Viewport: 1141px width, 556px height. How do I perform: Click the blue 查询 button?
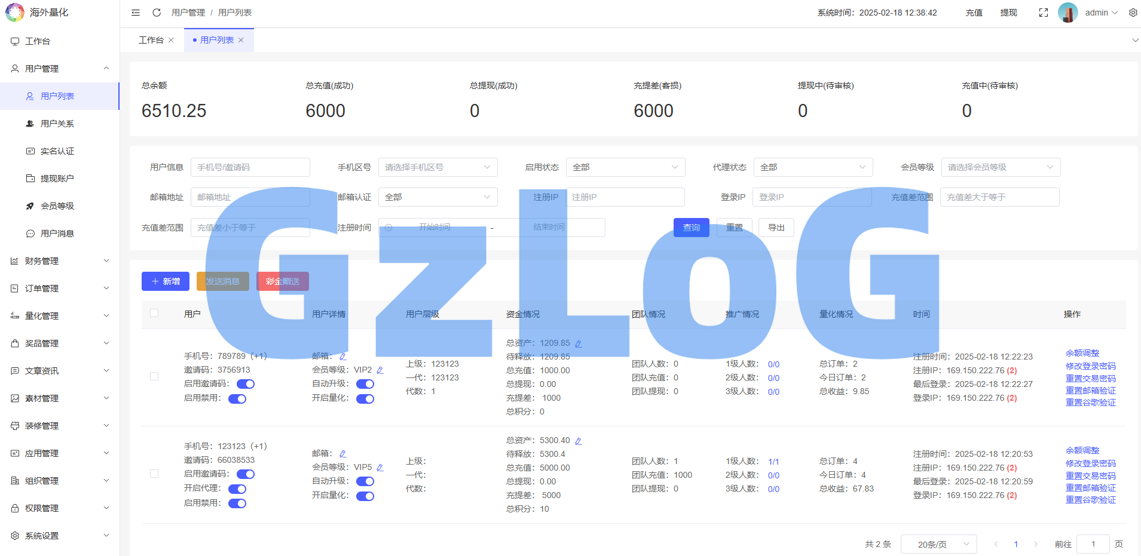coord(691,228)
